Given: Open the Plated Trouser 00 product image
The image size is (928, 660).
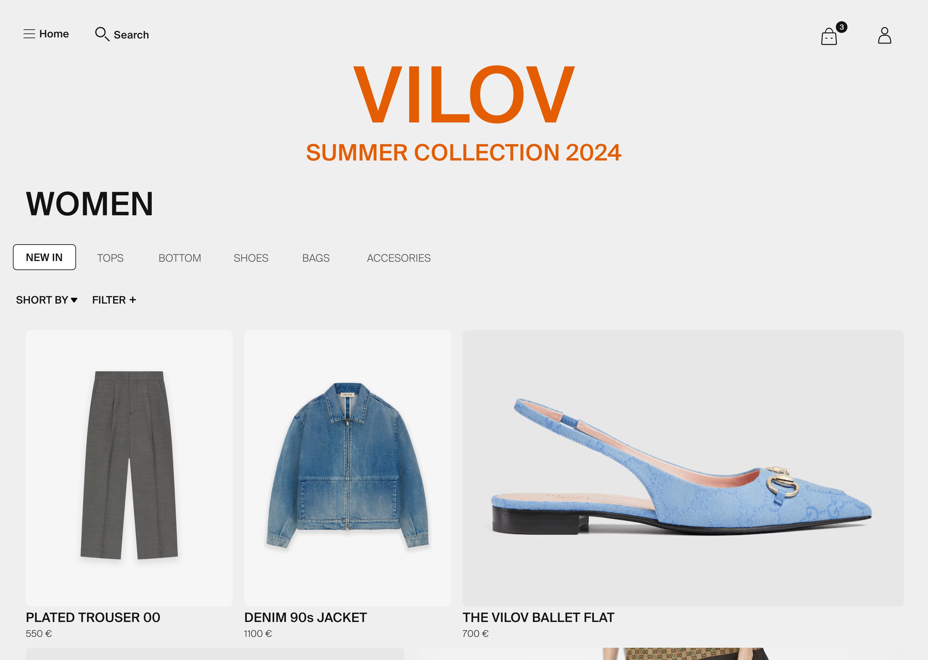Looking at the screenshot, I should (x=129, y=468).
